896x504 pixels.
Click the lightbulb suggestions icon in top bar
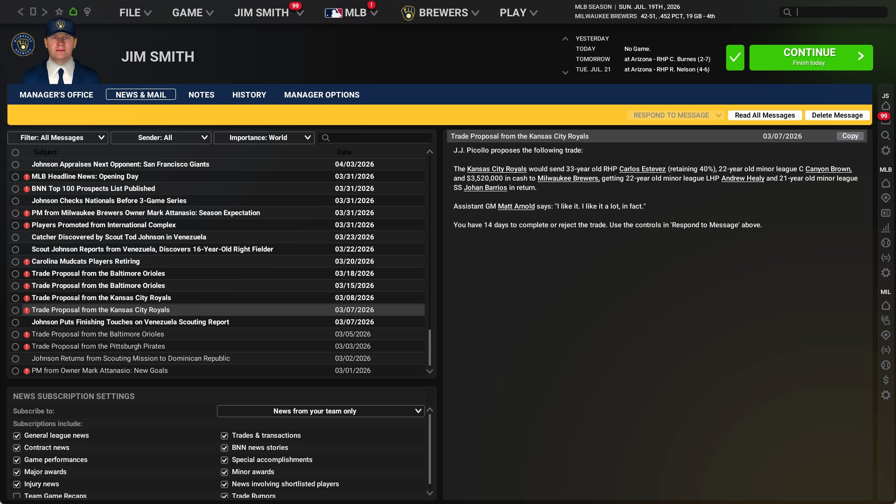tap(87, 12)
